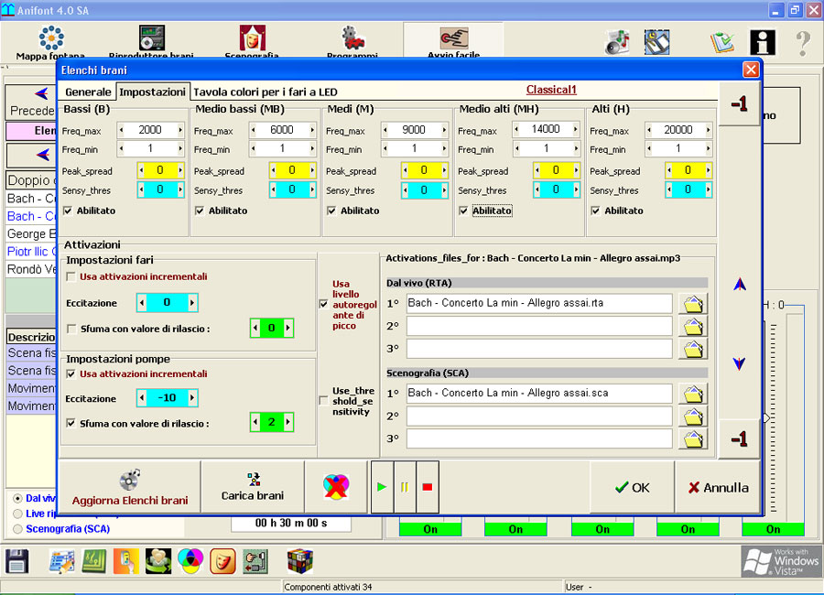Enable Use_threshold_sensitivity checkbox
Viewport: 824px width, 595px height.
coord(324,401)
